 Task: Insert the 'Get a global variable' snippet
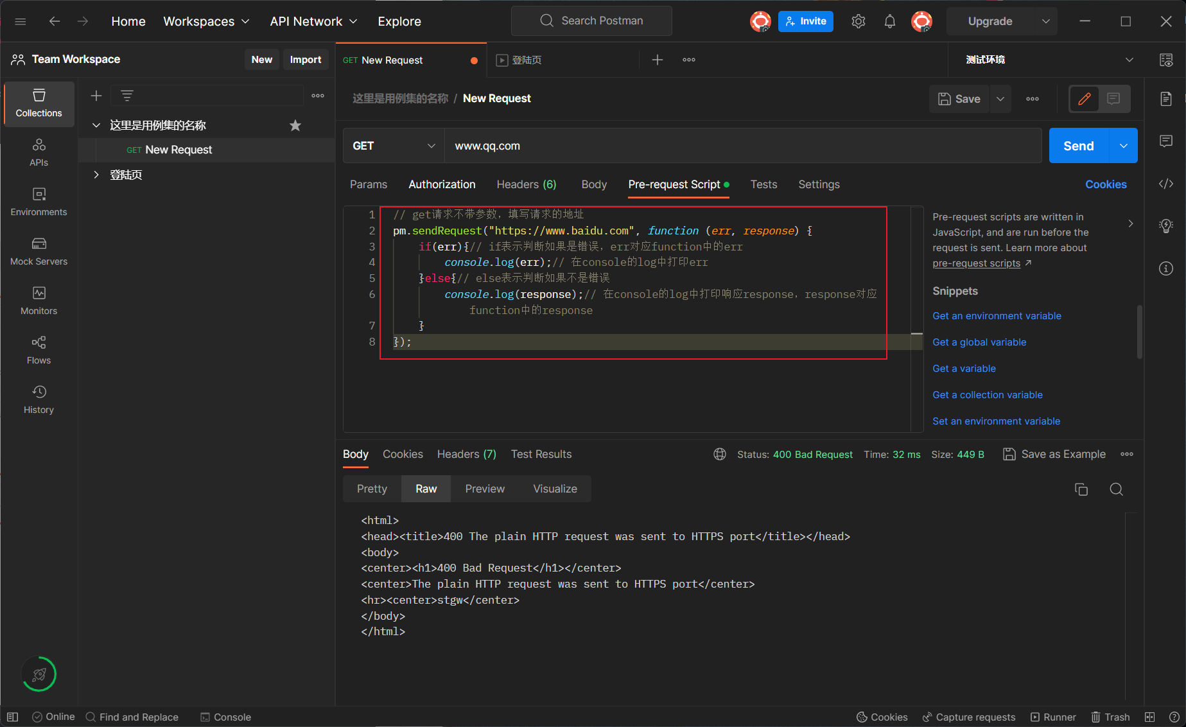tap(979, 342)
